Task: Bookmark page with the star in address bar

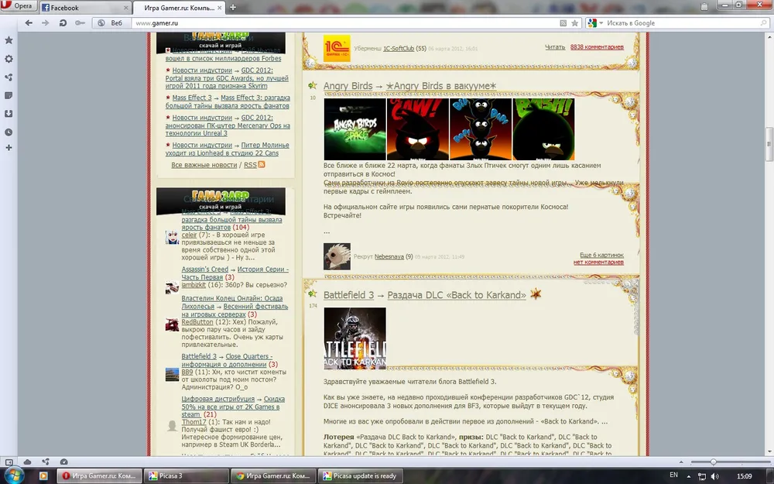Action: pos(575,22)
